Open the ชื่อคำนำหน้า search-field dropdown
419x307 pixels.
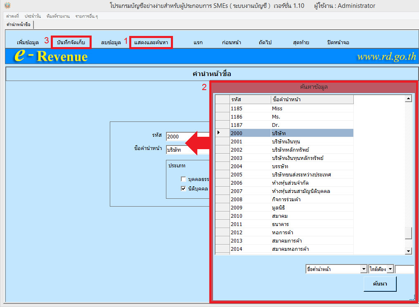363,269
